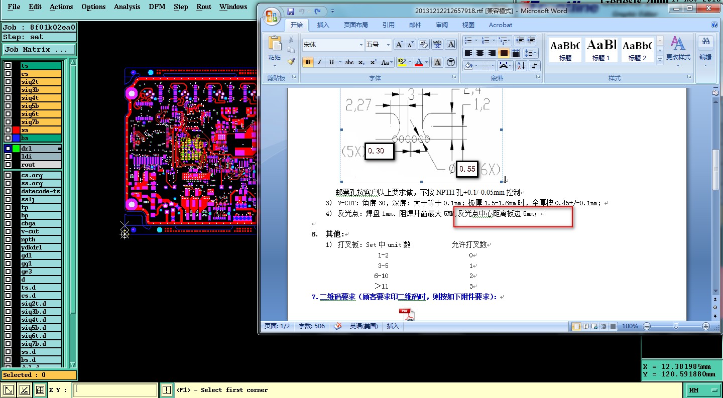This screenshot has height=398, width=723.
Task: Toggle the sig2t layer checkbox
Action: point(8,82)
